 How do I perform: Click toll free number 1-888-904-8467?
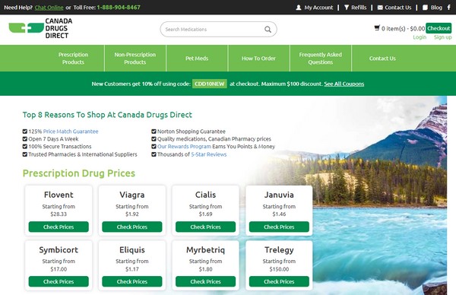click(x=119, y=8)
